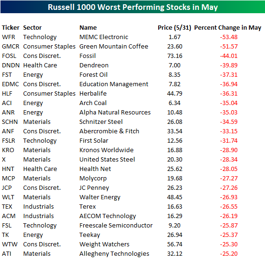Image resolution: width=265 pixels, height=260 pixels.
Task: Click the name 'Schnitzer Steel'
Action: tap(101, 122)
